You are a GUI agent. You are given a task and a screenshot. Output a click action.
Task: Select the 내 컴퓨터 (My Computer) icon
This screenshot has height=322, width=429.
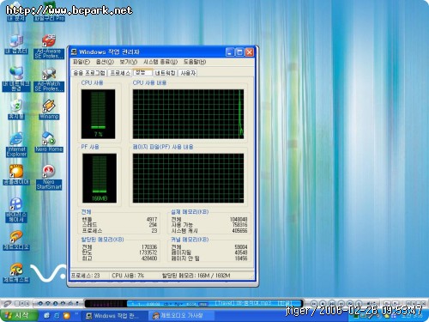[16, 45]
